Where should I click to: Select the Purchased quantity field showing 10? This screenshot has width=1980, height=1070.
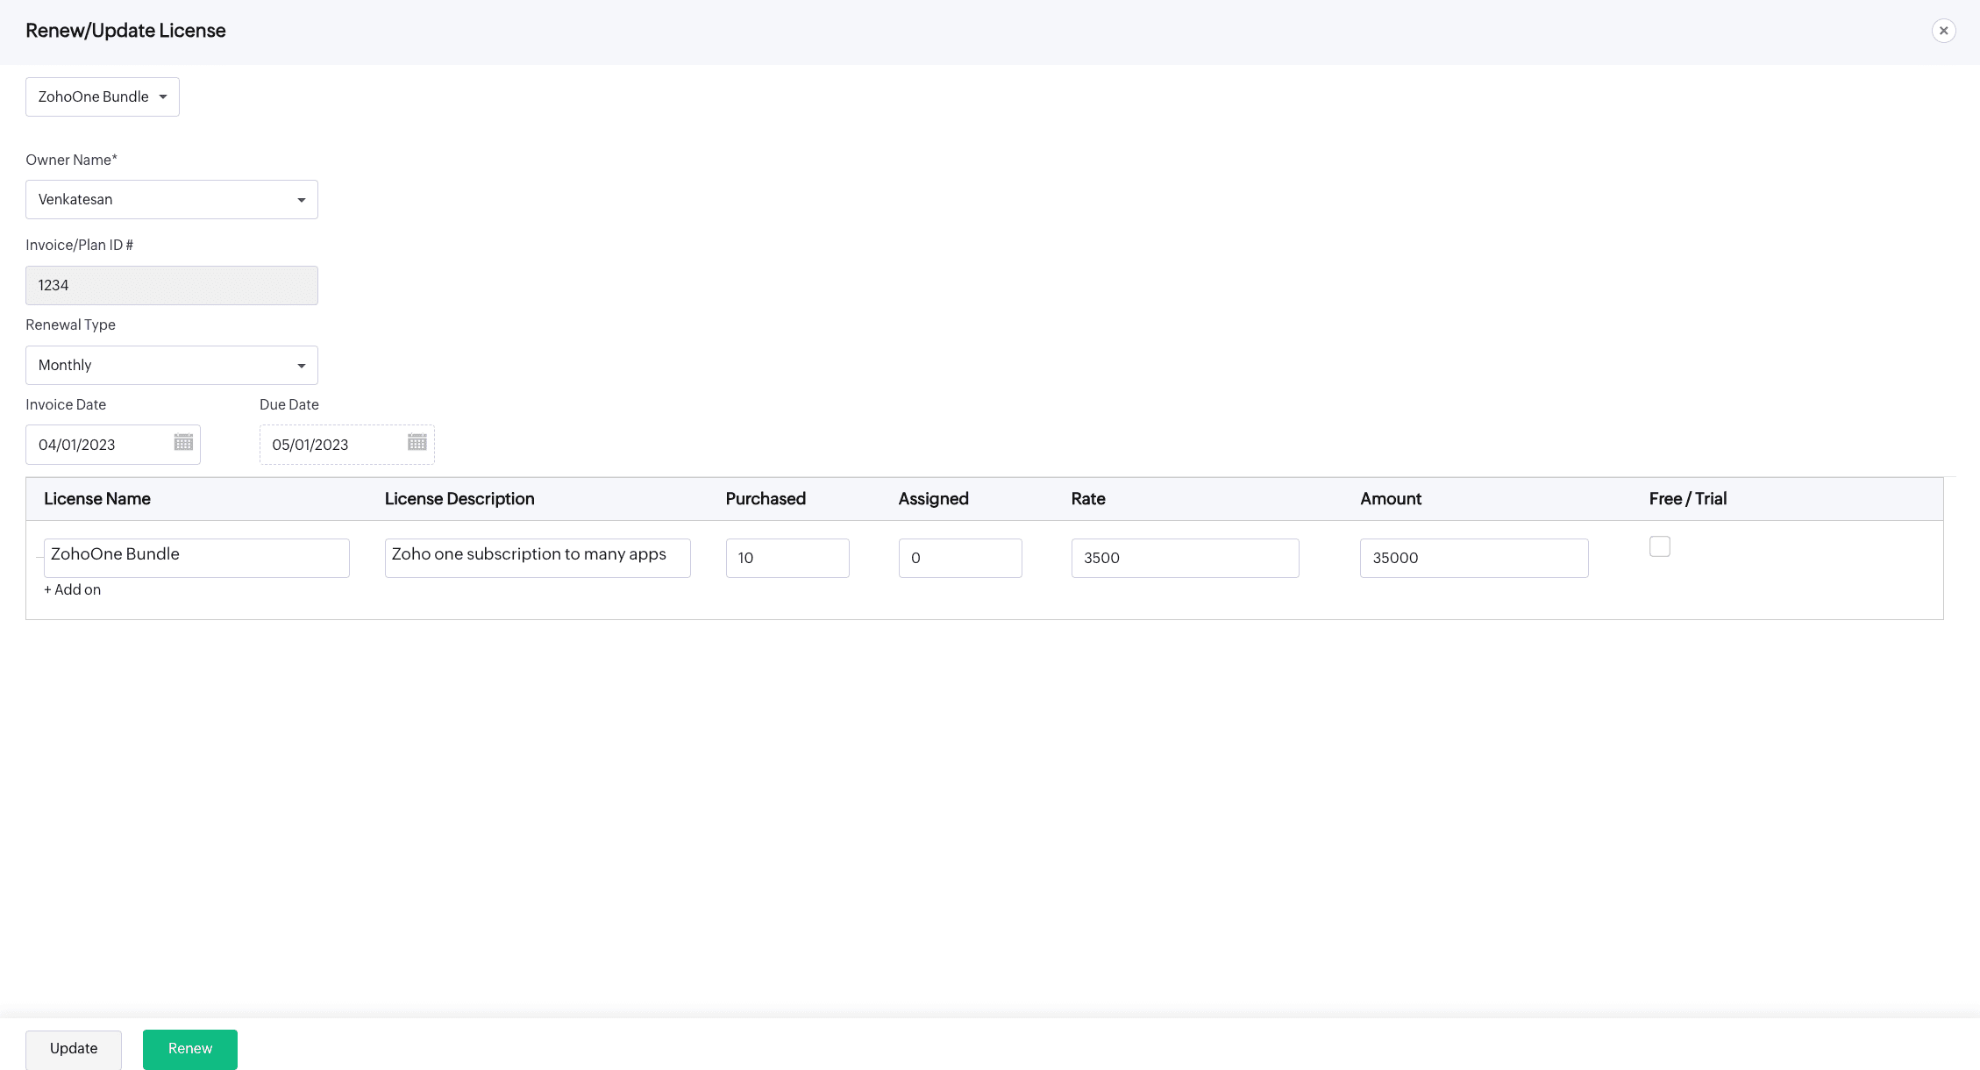pos(787,558)
